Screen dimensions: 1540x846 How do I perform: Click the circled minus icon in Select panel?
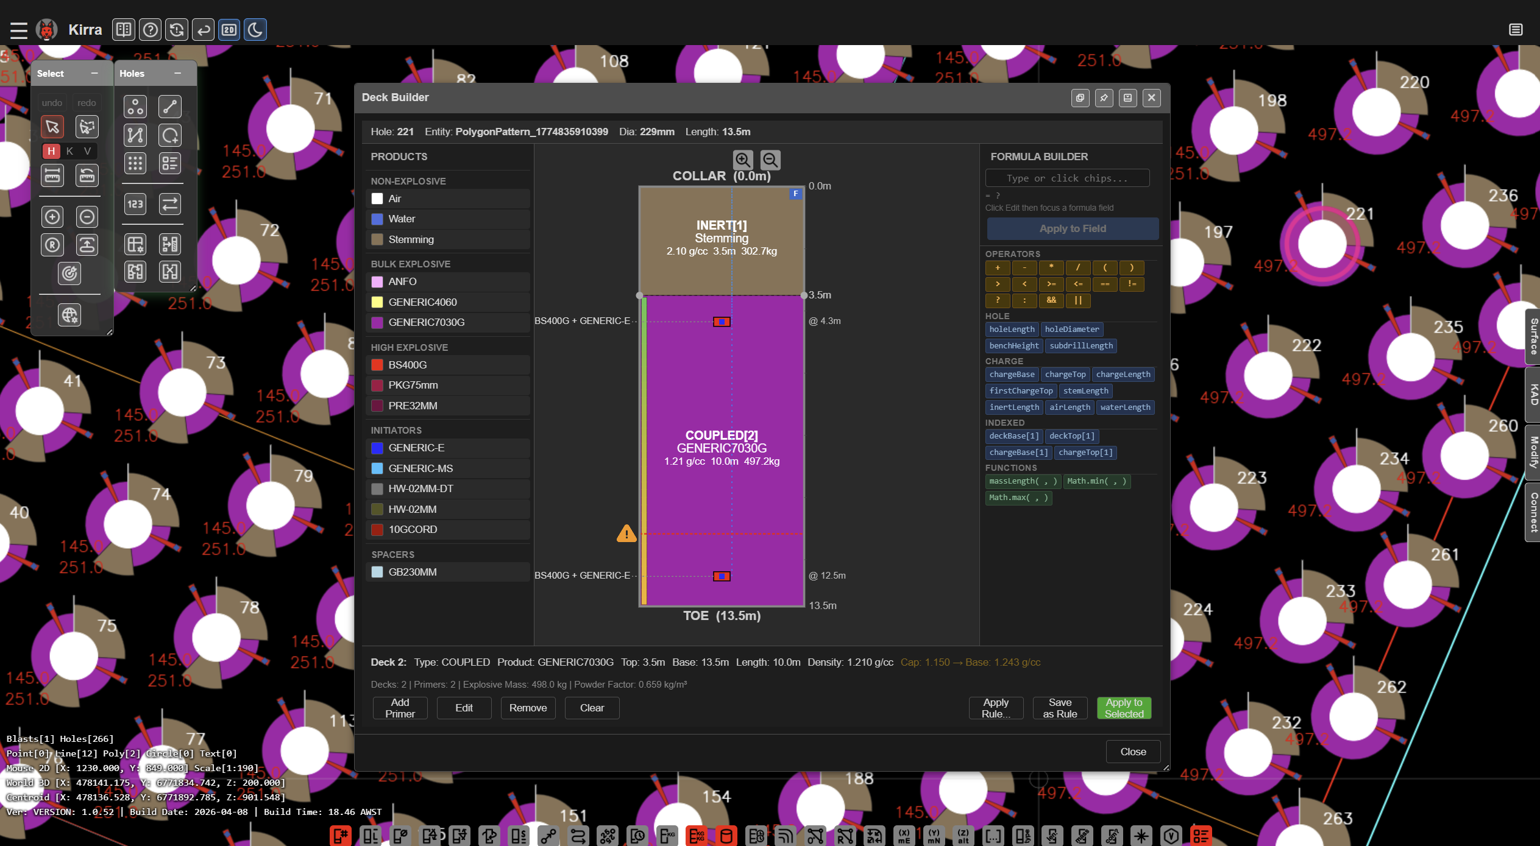[87, 216]
